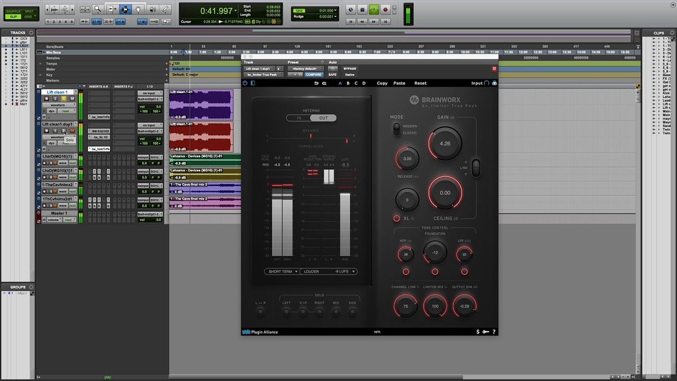Click plugin Copy button
677x381 pixels.
[x=382, y=83]
